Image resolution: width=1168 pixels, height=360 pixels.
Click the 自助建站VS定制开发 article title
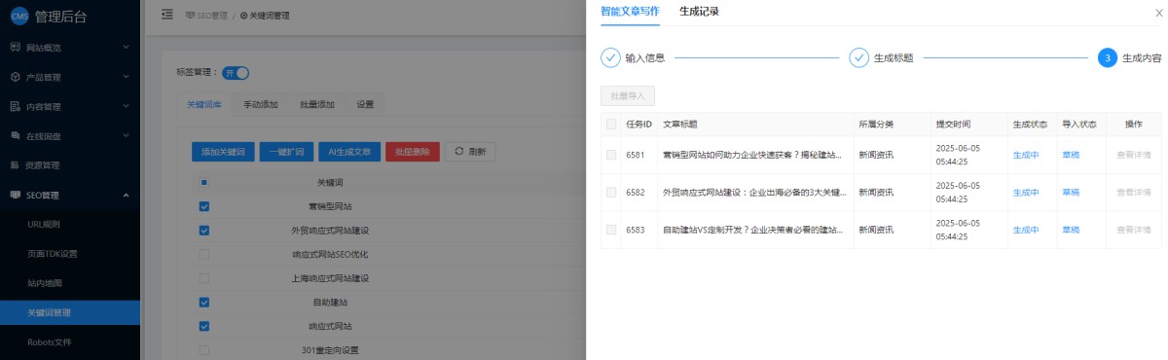click(x=753, y=230)
